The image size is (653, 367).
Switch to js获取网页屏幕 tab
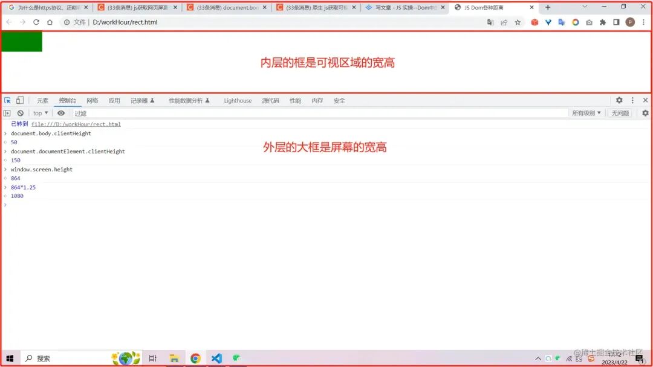pos(137,7)
